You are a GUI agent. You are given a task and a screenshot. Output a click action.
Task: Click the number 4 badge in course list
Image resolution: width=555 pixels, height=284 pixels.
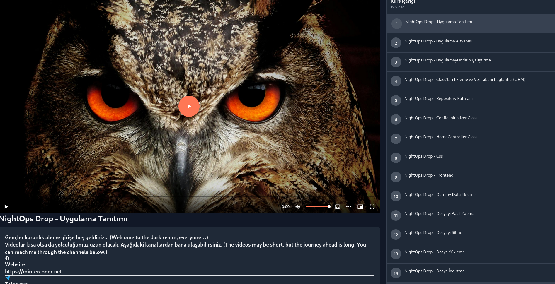click(396, 81)
